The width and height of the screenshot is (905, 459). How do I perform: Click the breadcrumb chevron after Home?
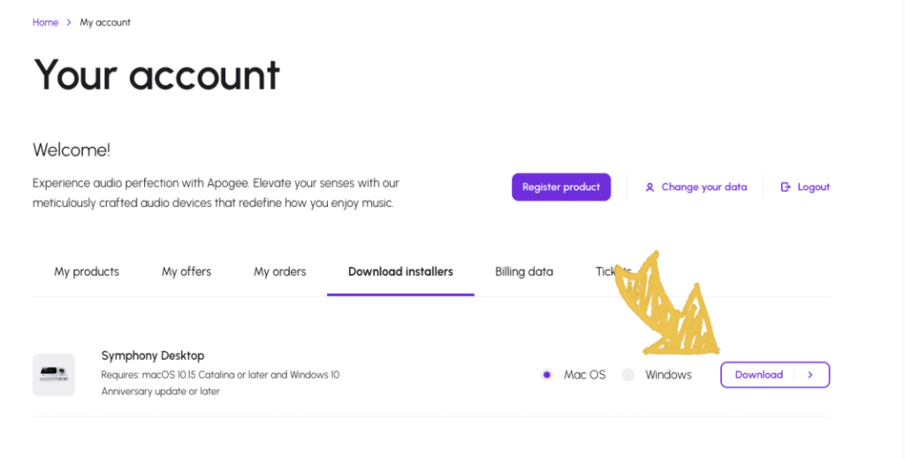(x=69, y=23)
